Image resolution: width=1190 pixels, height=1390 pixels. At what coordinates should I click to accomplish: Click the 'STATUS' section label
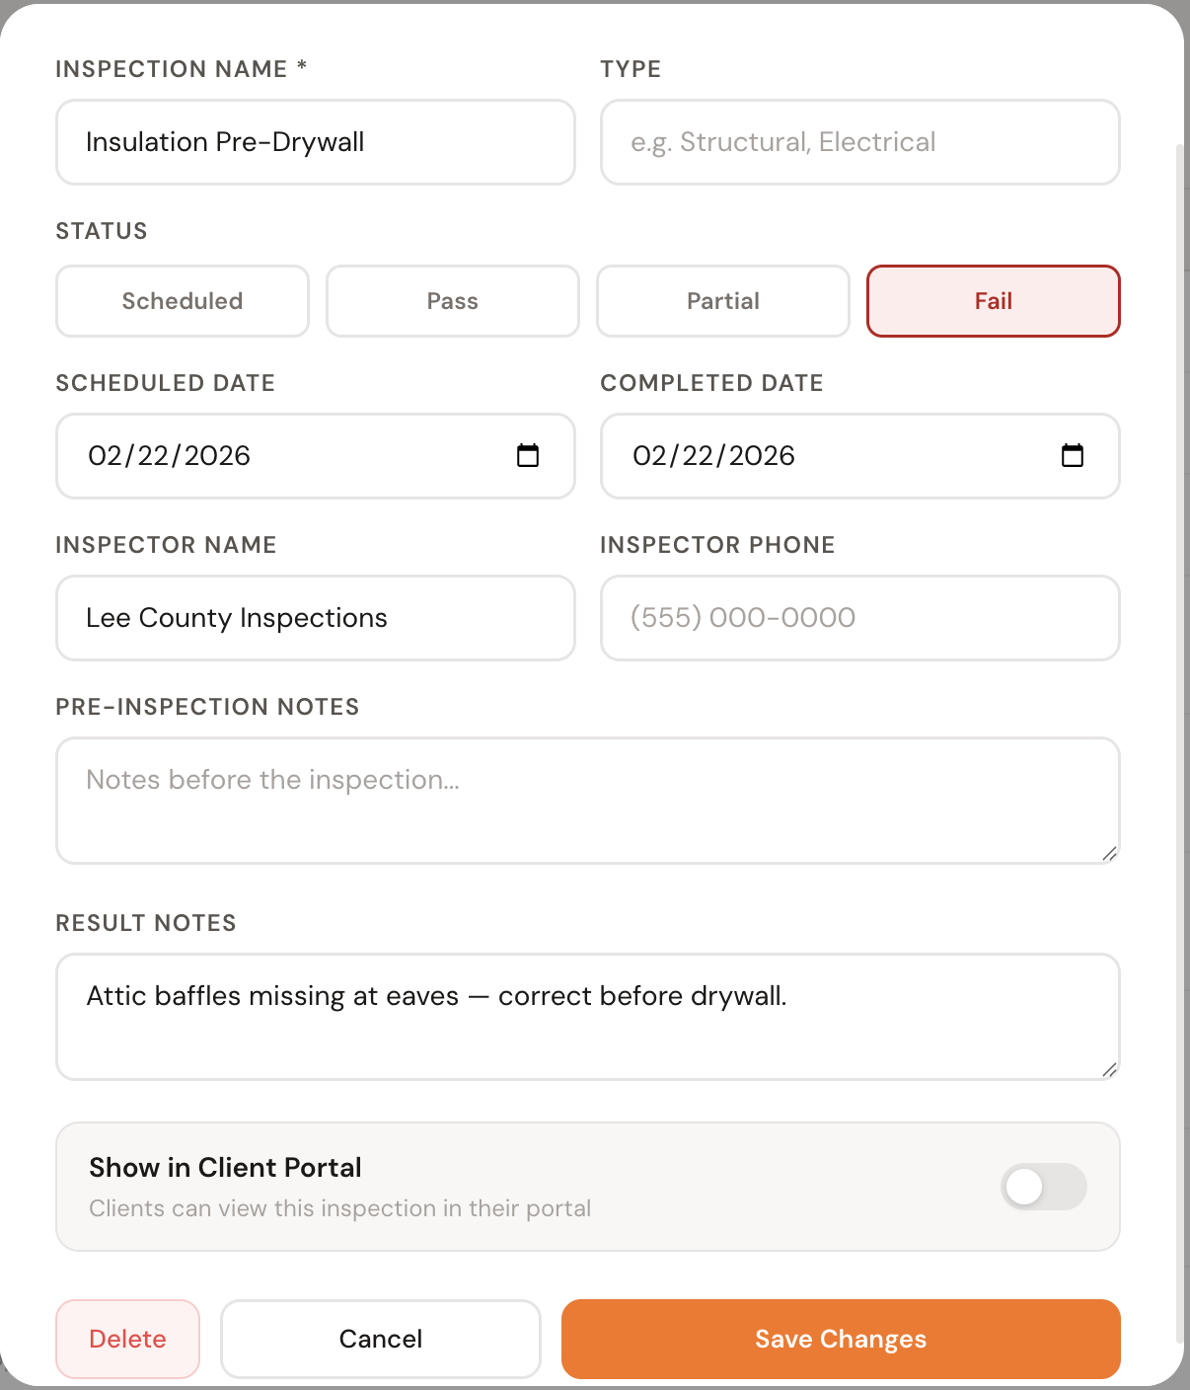[x=102, y=231]
